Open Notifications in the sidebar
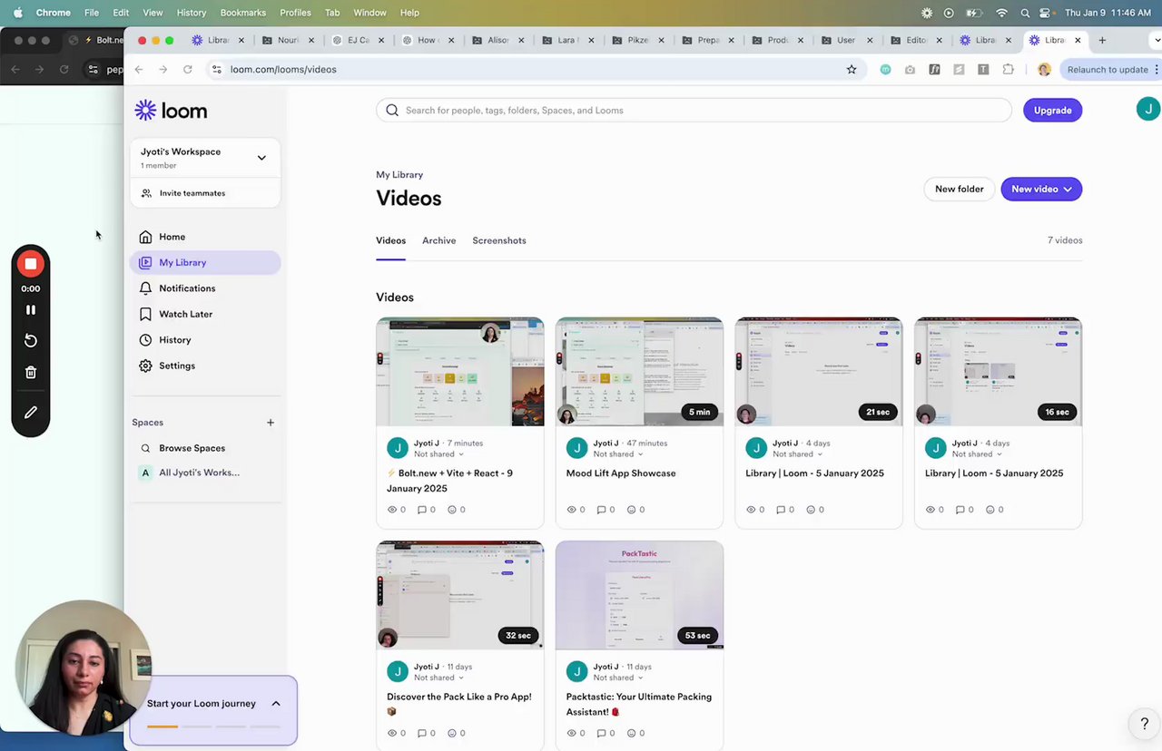Viewport: 1162px width, 751px height. (205, 288)
